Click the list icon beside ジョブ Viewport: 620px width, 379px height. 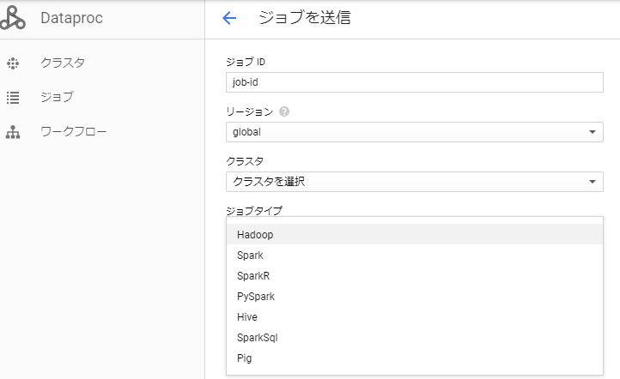click(x=13, y=98)
